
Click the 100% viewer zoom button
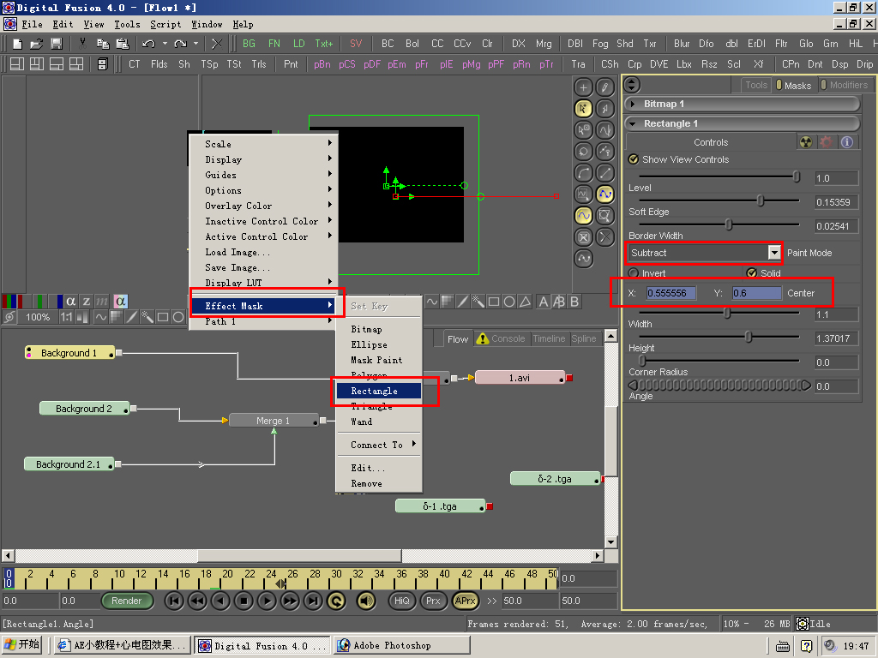(x=38, y=317)
